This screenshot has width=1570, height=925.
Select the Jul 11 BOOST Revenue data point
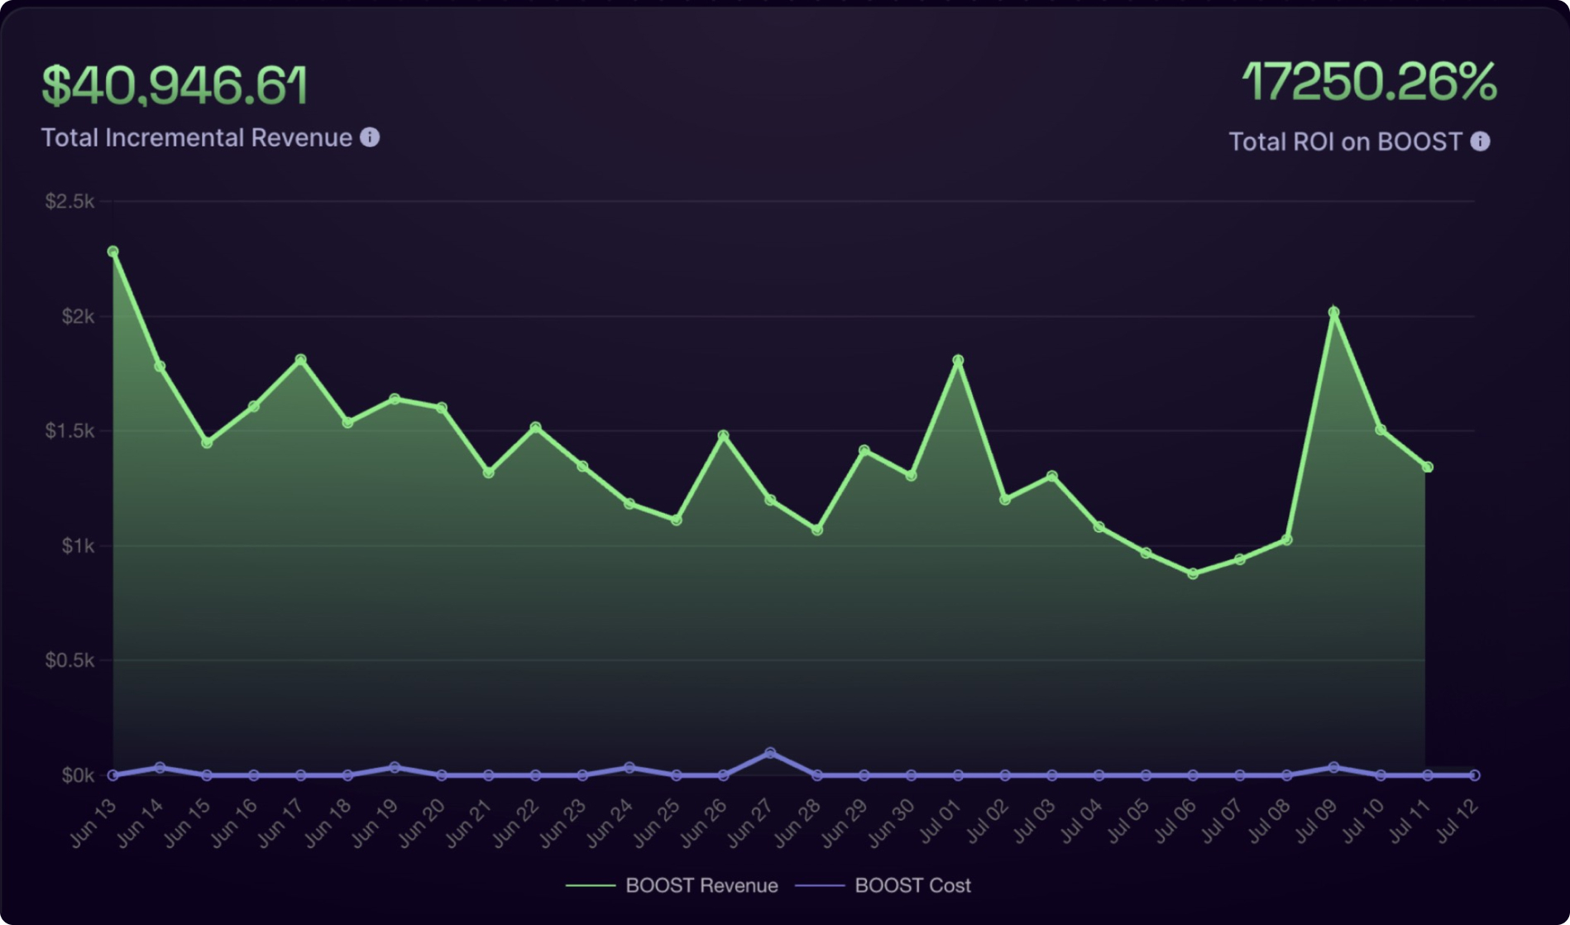click(x=1428, y=467)
